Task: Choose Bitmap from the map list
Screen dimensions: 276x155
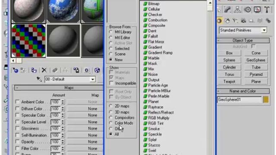Action: pyautogui.click(x=154, y=4)
